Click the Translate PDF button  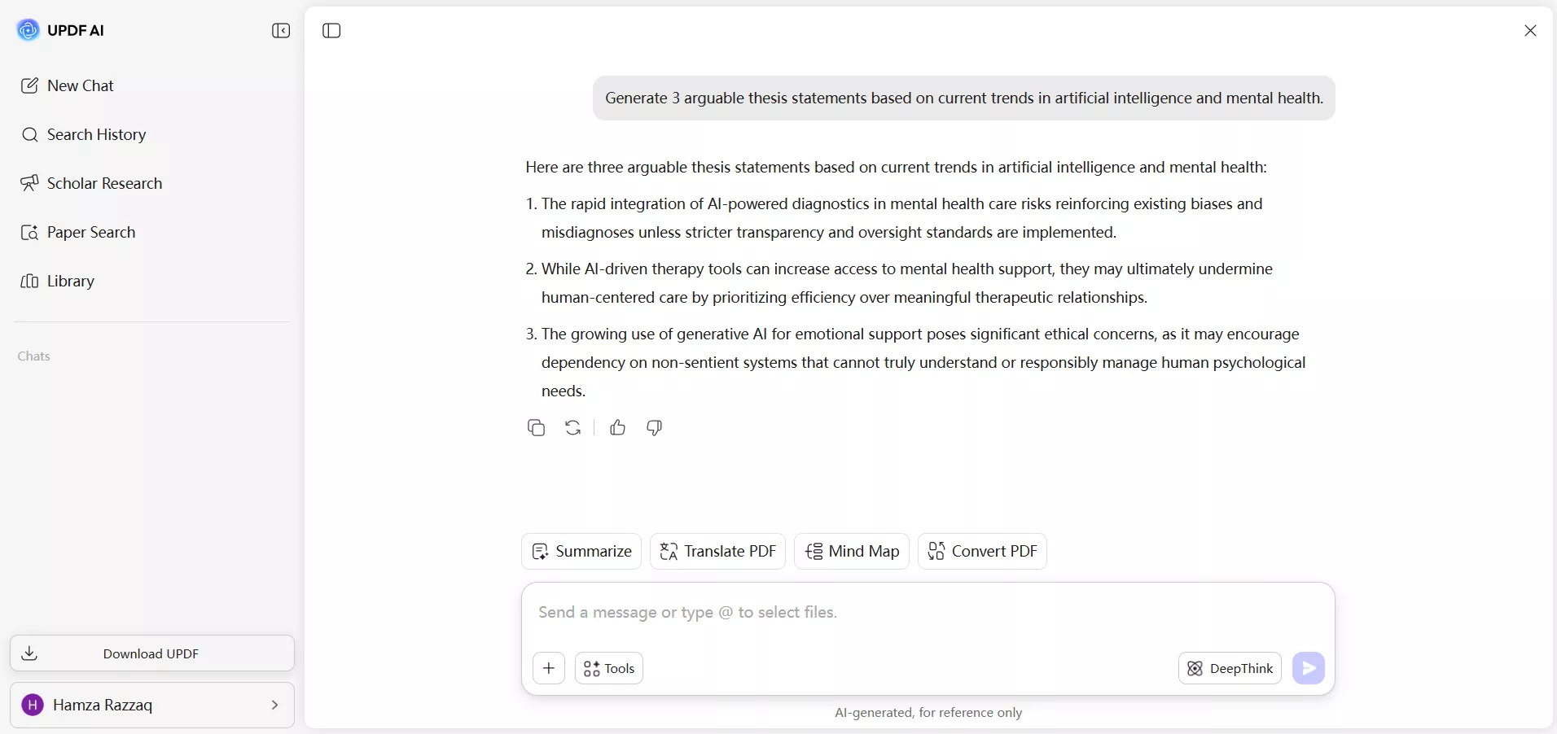pos(717,551)
